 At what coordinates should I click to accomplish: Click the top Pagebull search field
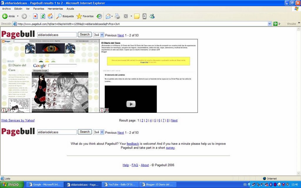57,35
